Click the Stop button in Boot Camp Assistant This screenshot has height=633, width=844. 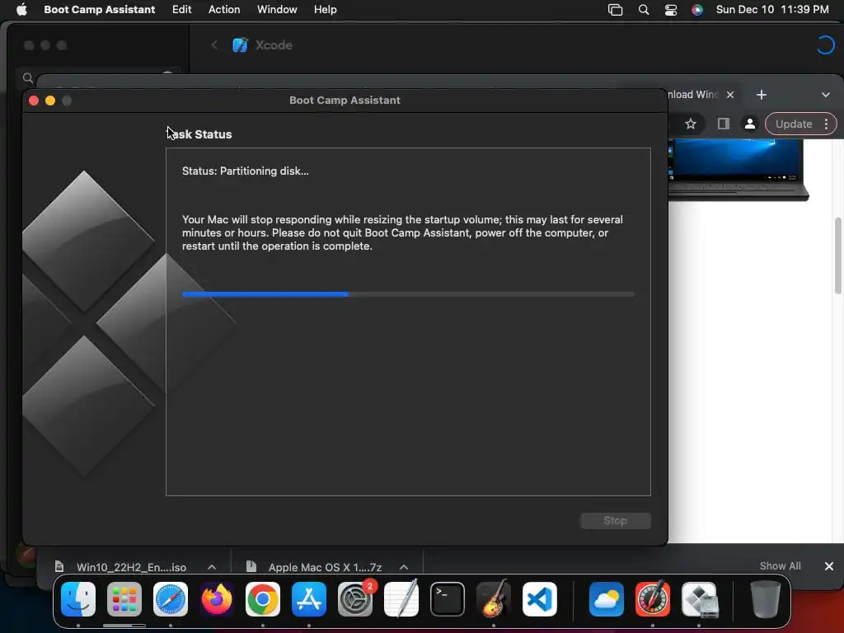[x=615, y=521]
